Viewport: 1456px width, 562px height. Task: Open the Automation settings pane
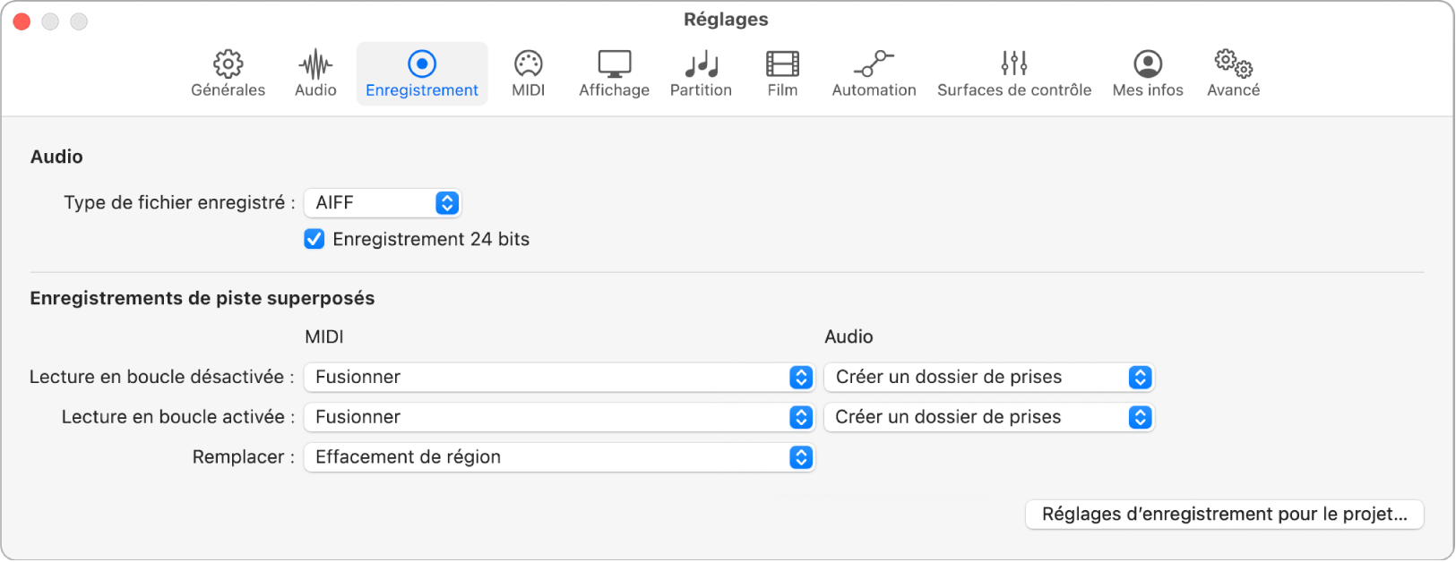pos(874,73)
